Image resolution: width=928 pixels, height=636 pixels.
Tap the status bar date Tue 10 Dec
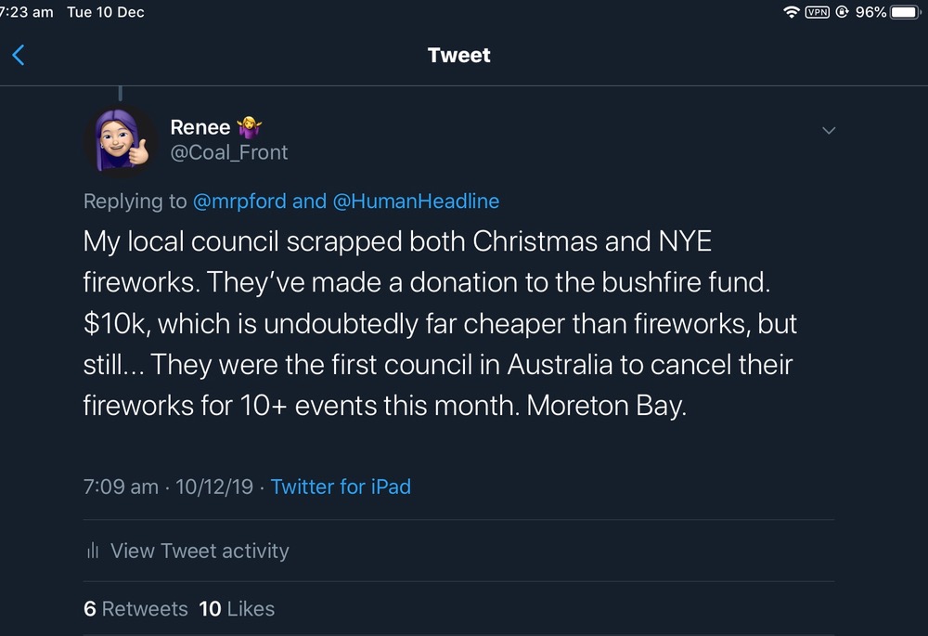(x=105, y=12)
